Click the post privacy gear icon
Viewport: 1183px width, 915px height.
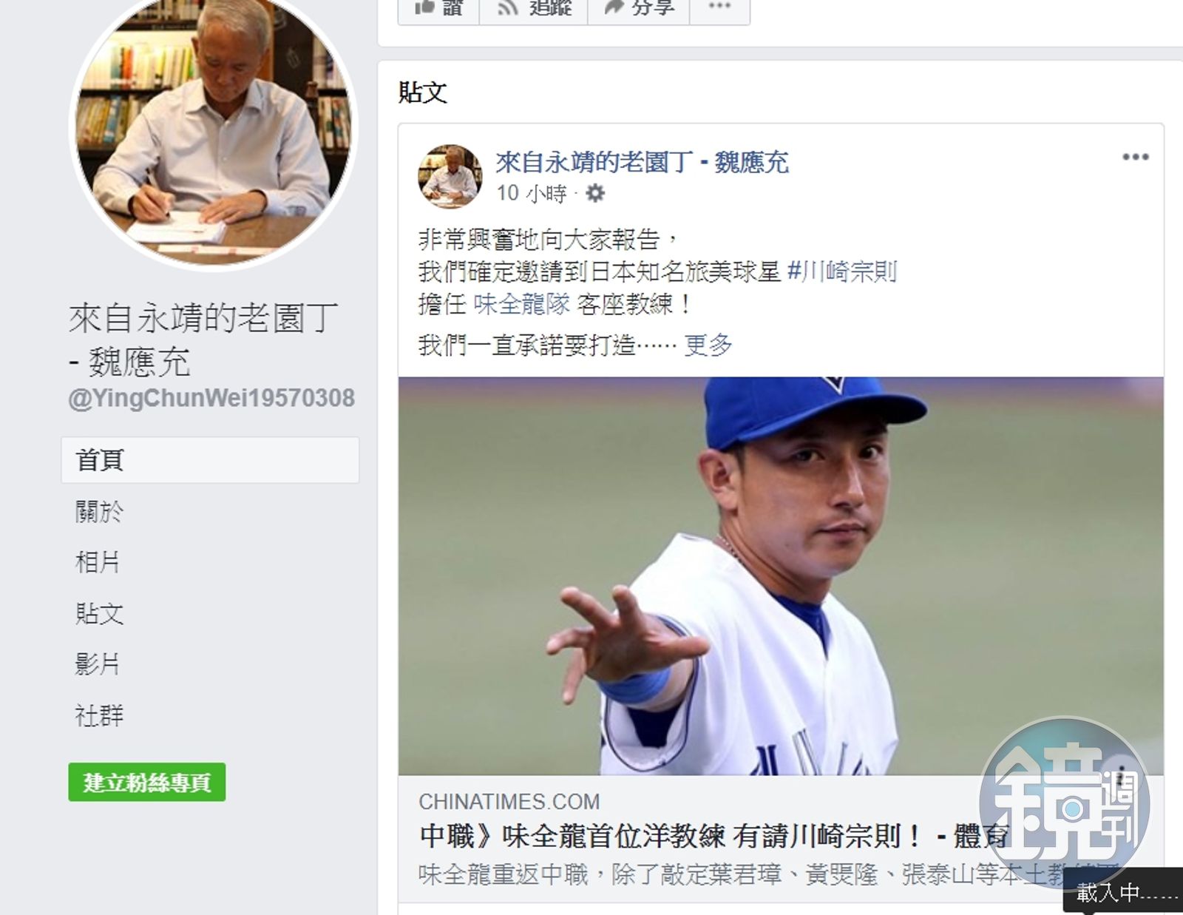pyautogui.click(x=594, y=194)
